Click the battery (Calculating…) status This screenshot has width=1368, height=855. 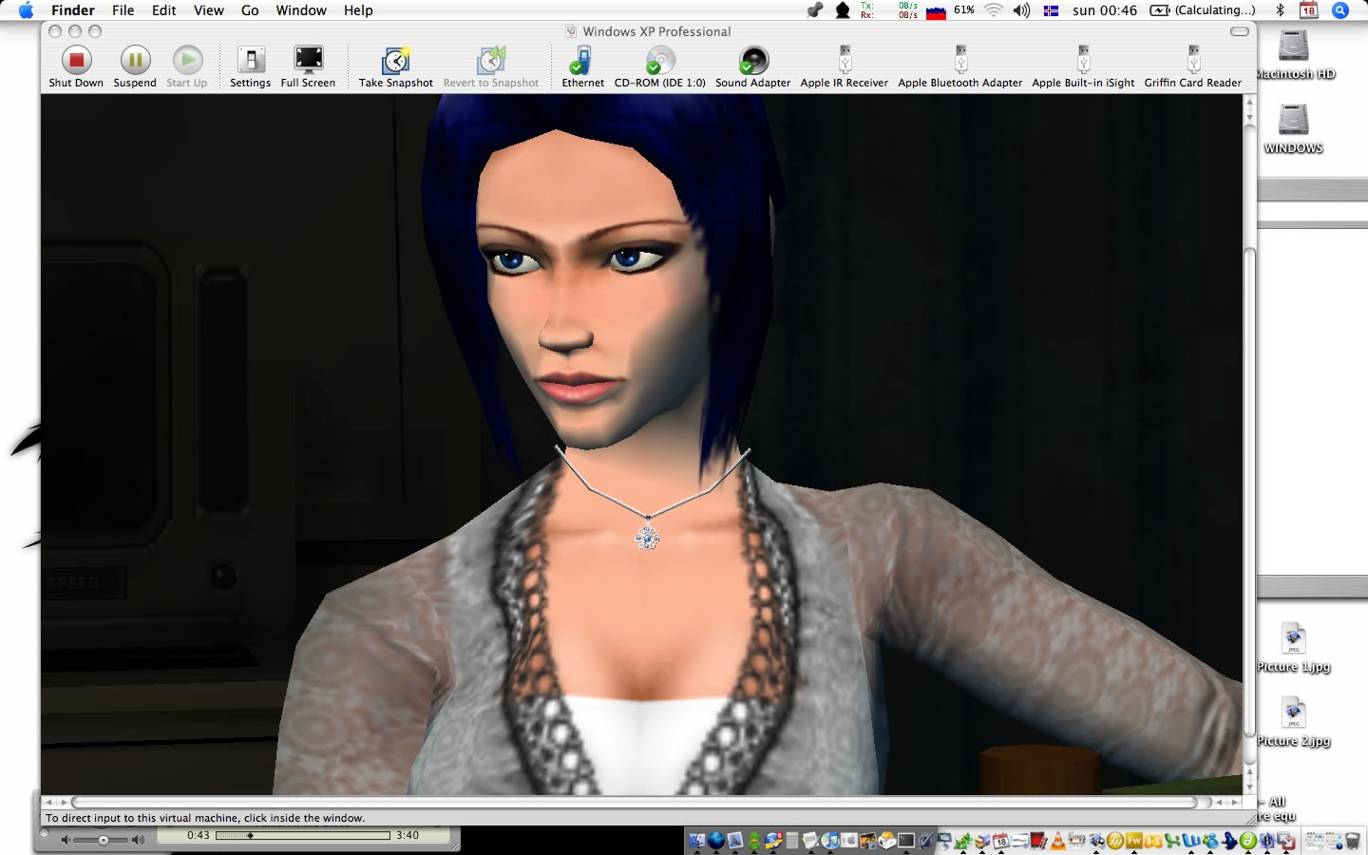coord(1203,10)
